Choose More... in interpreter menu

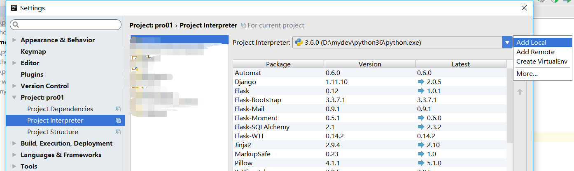pyautogui.click(x=543, y=74)
